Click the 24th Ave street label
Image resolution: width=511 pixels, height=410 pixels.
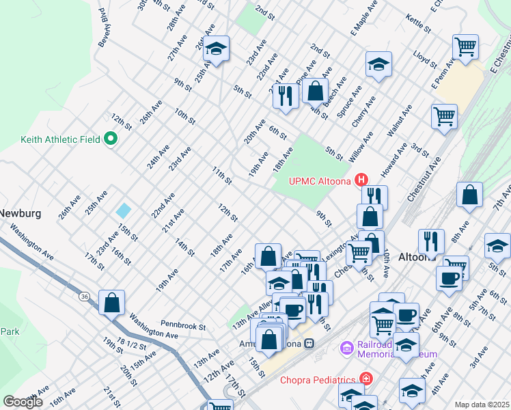pos(158,156)
